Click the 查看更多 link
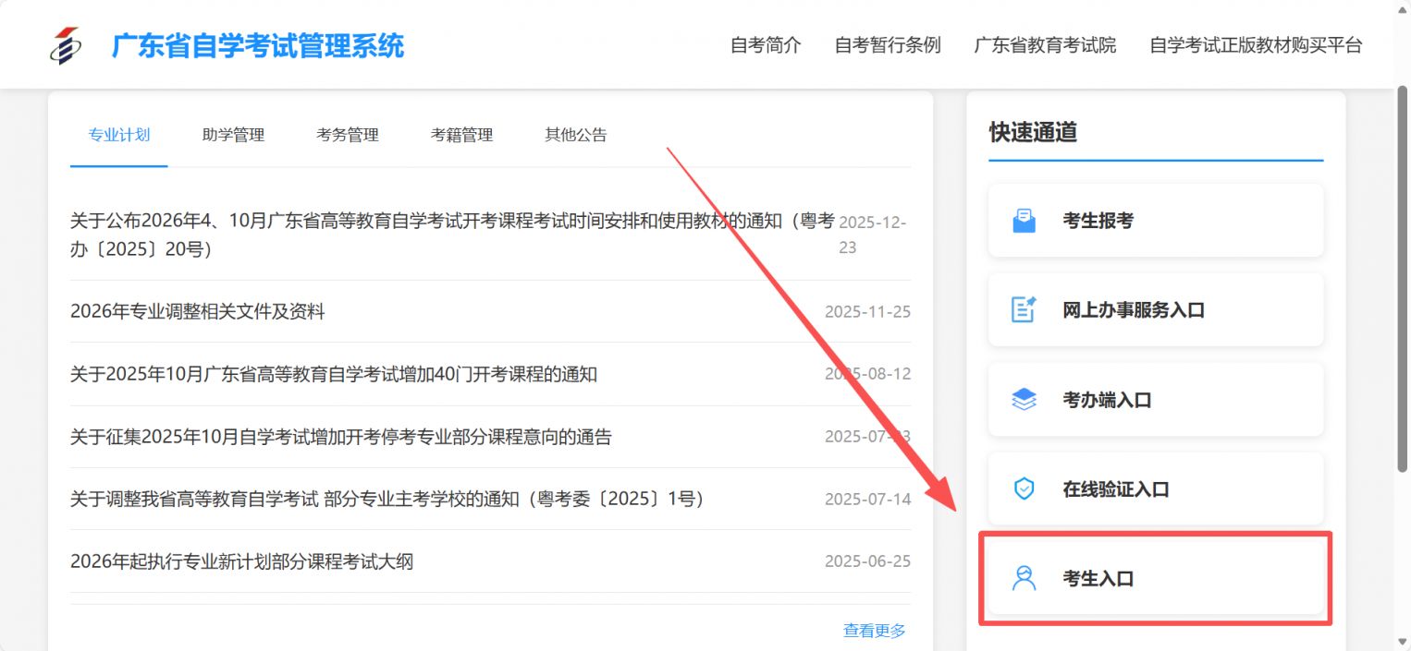The image size is (1411, 651). (875, 631)
